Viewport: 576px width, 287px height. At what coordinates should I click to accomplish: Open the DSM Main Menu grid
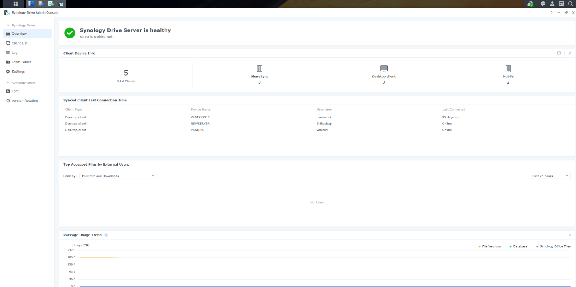[16, 4]
